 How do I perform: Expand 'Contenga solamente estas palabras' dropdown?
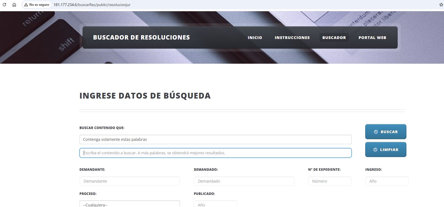[x=215, y=139]
